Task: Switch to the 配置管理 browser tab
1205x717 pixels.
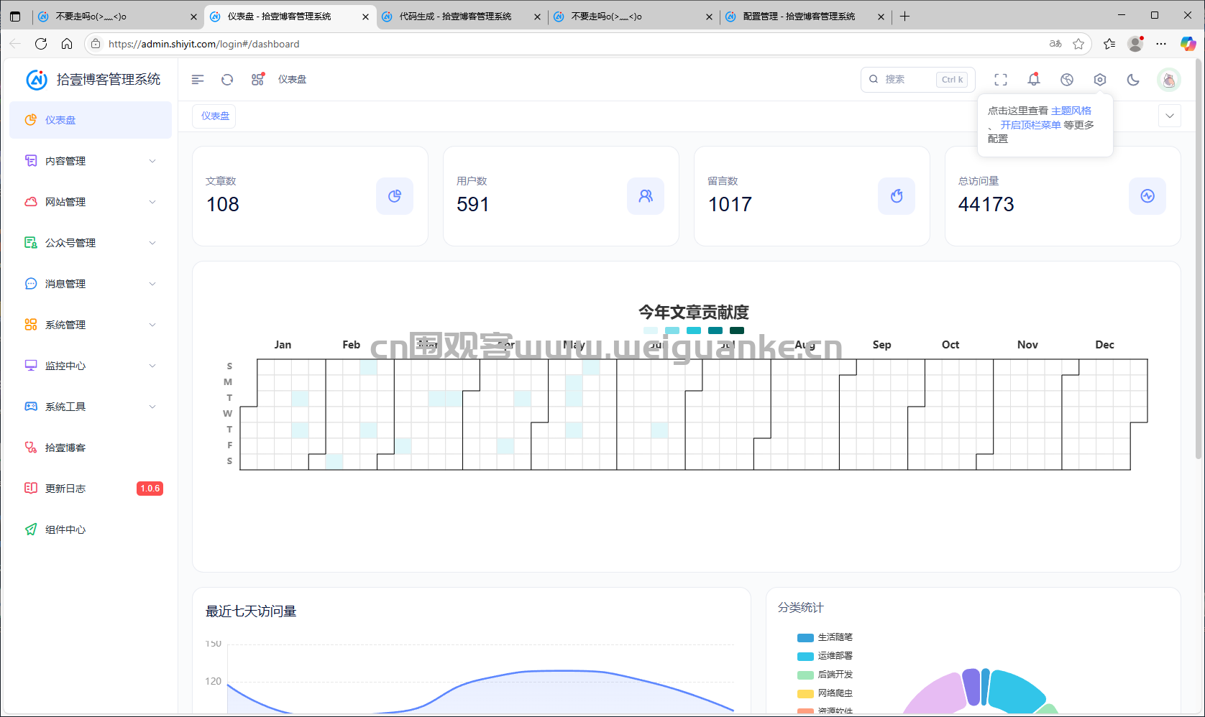Action: [794, 16]
